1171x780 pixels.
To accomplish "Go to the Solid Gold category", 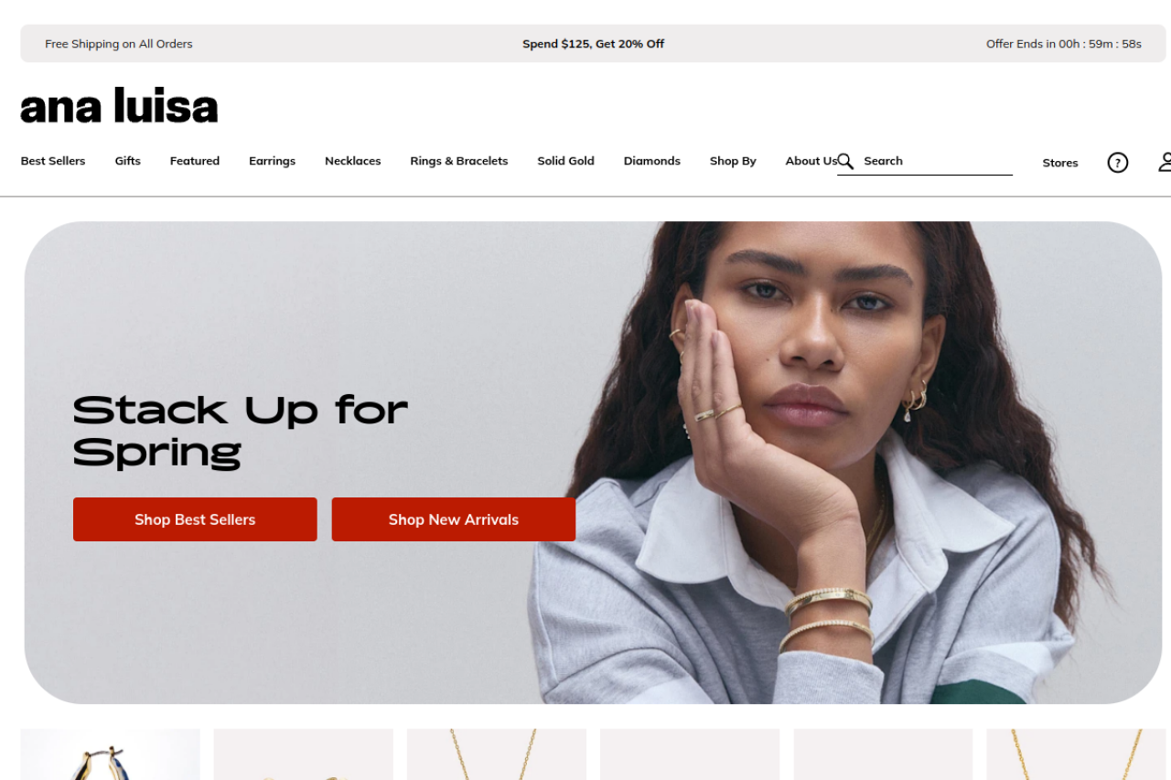I will 565,161.
